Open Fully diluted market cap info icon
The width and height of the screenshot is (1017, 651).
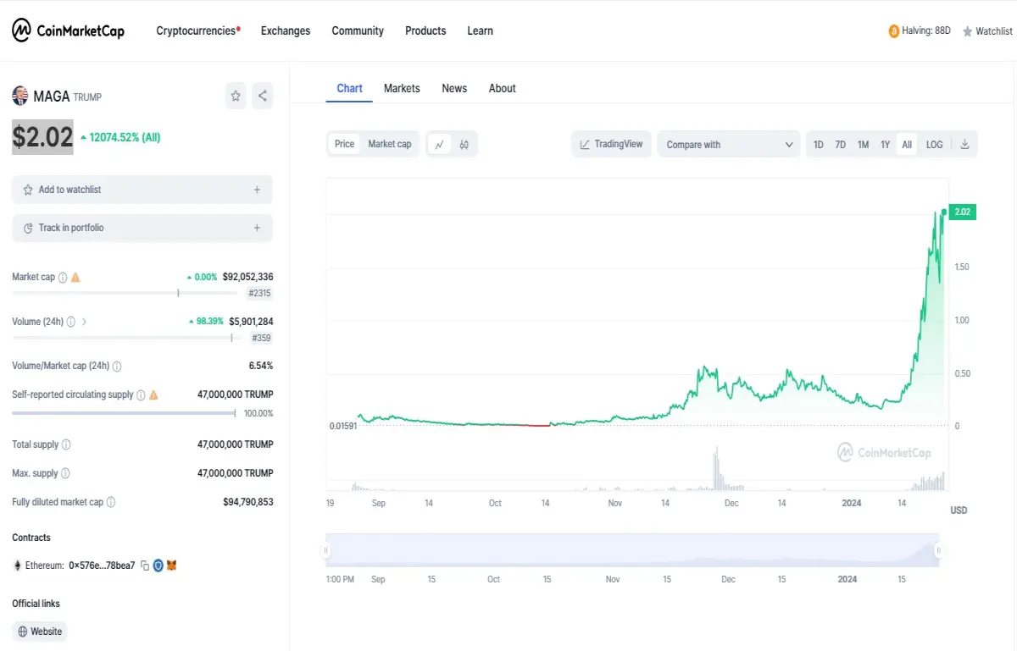pos(110,502)
